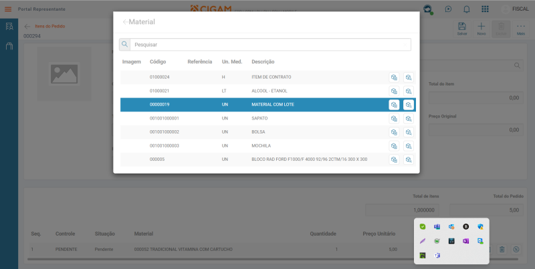
Task: Open green checkmark shield tray icon
Action: point(423,226)
